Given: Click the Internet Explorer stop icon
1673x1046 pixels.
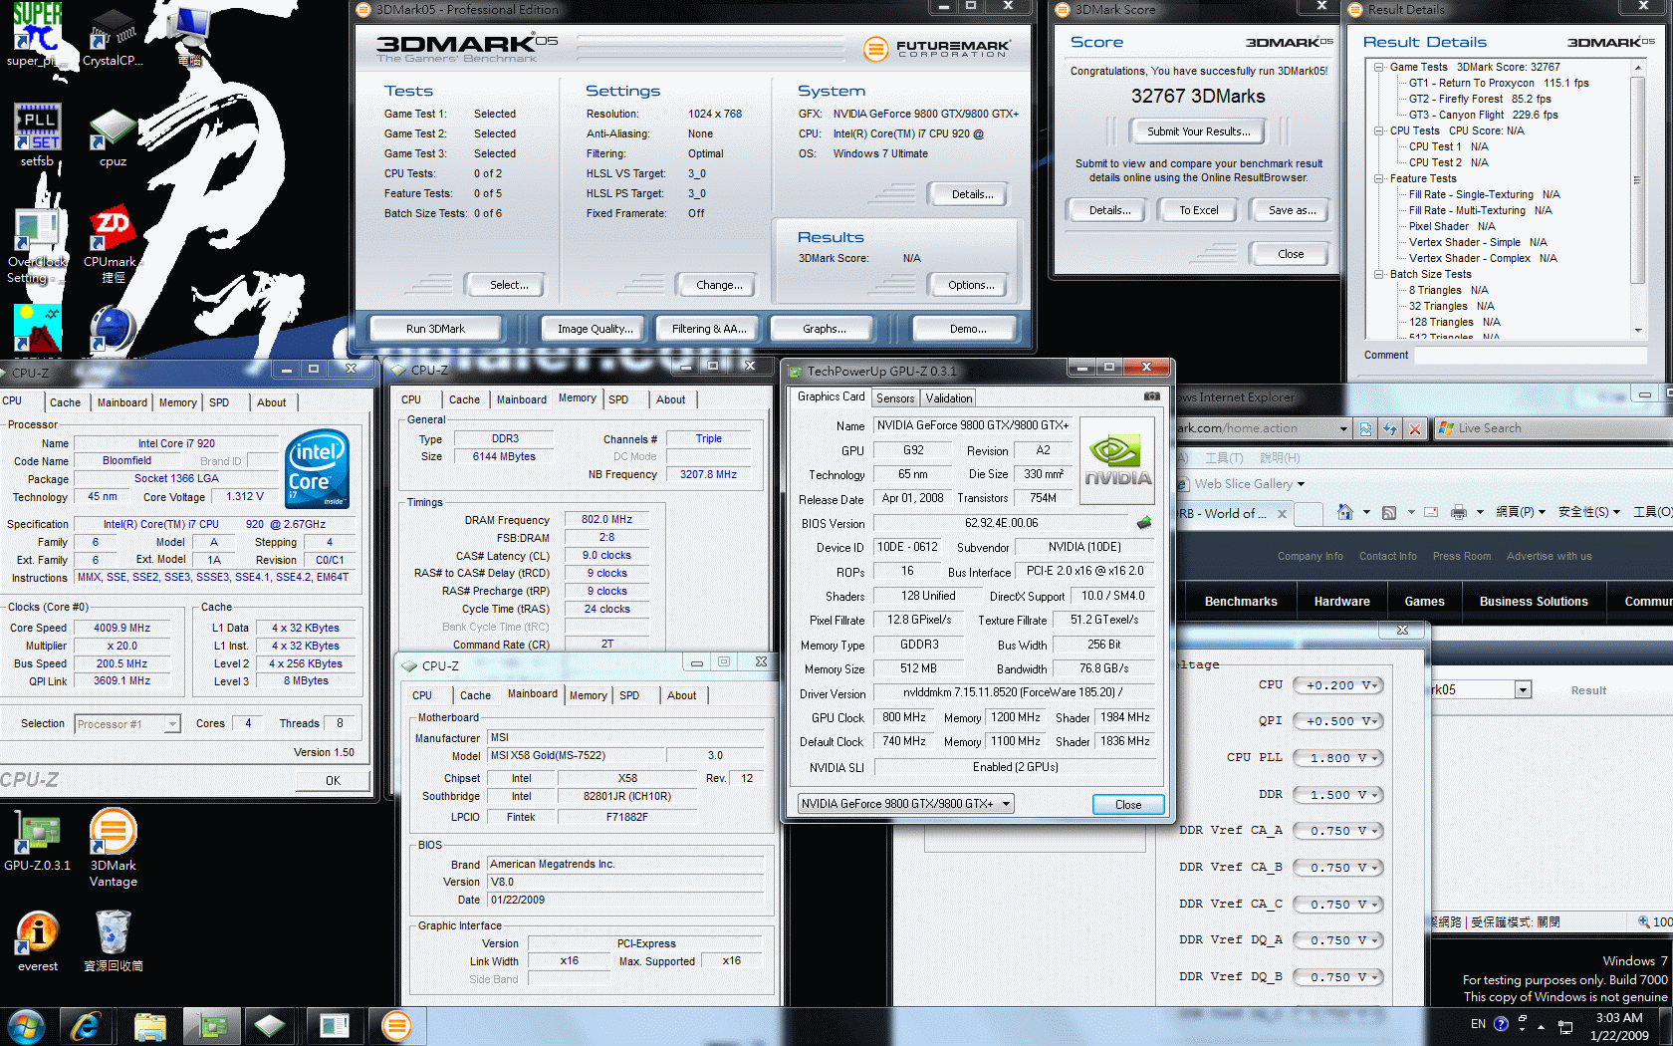Looking at the screenshot, I should 1414,428.
